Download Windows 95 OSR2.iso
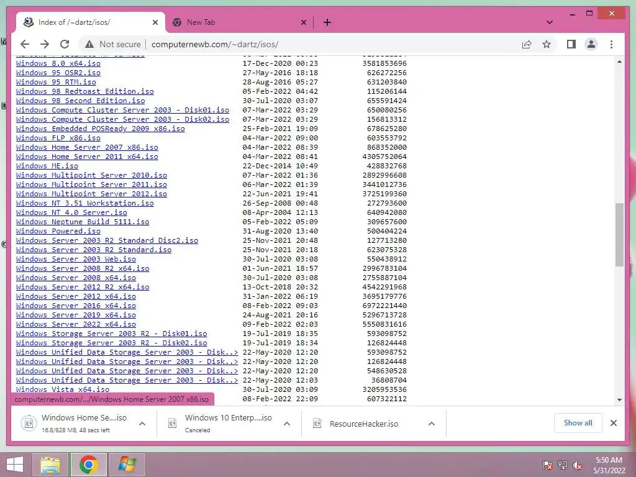 point(58,73)
